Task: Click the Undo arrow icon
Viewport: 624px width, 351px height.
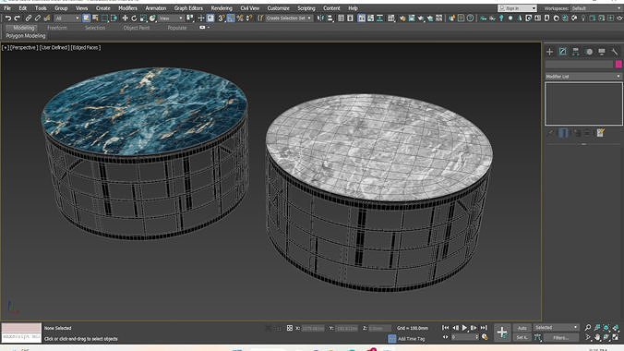Action: pos(7,18)
